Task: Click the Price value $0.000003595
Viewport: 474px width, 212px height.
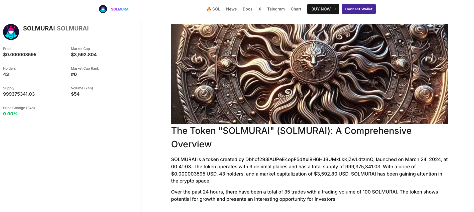Action: [20, 55]
